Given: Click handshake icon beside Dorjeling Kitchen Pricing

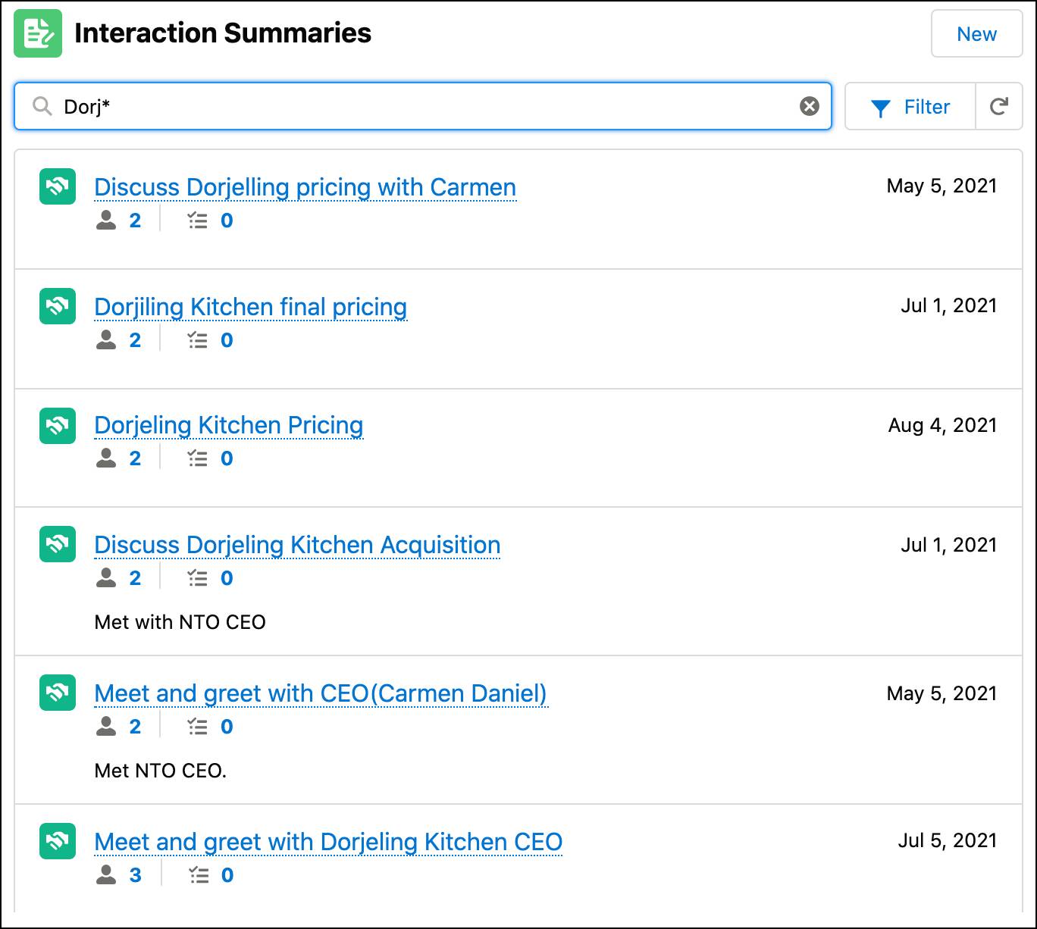Looking at the screenshot, I should tap(58, 426).
